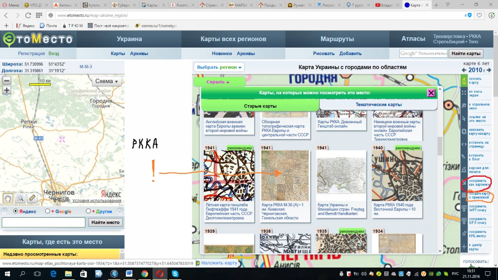This screenshot has width=498, height=280.
Task: Click the place search input field
Action: click(44, 222)
